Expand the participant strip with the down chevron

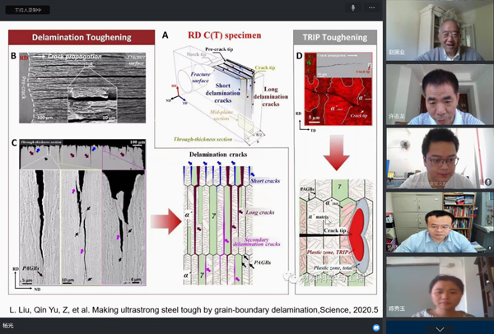440,328
